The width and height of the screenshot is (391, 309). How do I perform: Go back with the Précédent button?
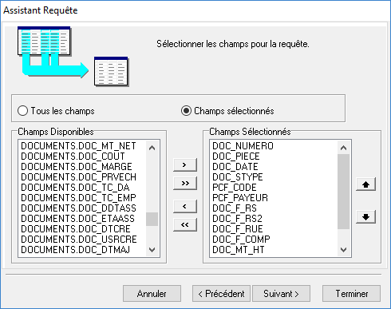pos(221,294)
